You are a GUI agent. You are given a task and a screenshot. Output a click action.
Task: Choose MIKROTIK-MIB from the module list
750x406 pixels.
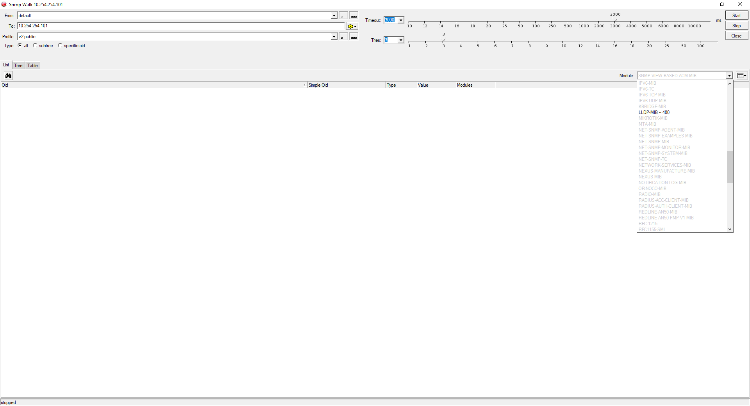pos(653,118)
